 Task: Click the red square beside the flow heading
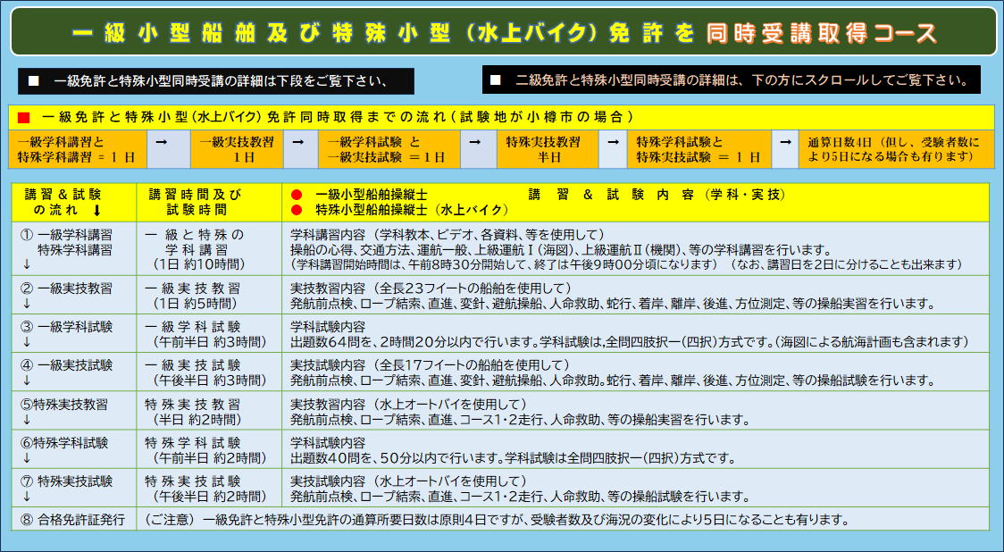click(x=24, y=118)
